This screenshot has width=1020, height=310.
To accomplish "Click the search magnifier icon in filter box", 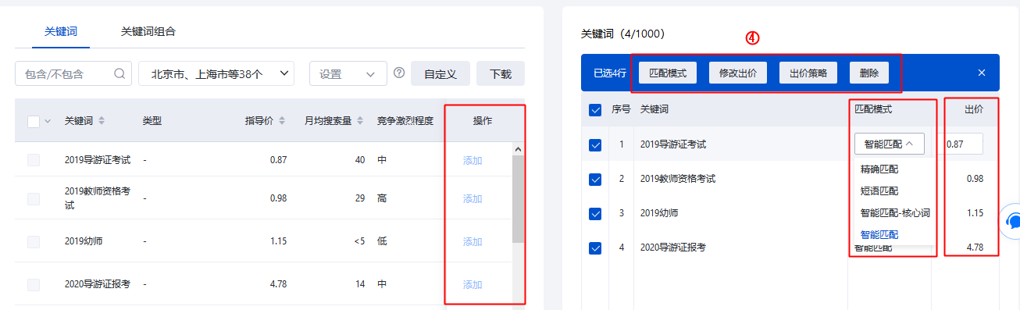I will click(119, 74).
